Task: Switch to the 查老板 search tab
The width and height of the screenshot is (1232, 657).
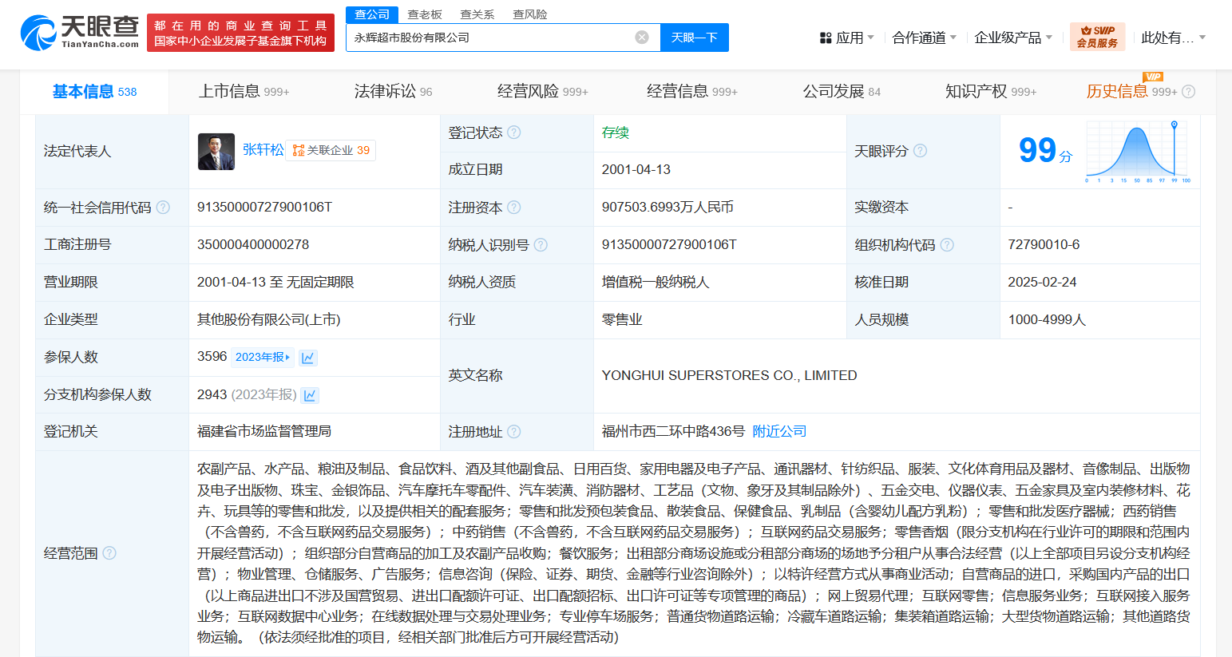Action: coord(424,14)
